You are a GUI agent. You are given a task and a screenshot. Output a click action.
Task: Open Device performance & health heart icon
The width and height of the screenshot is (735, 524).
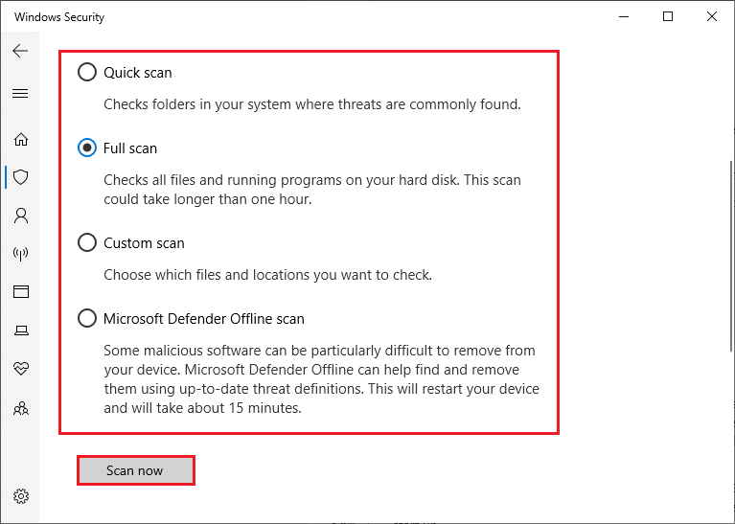tap(21, 369)
